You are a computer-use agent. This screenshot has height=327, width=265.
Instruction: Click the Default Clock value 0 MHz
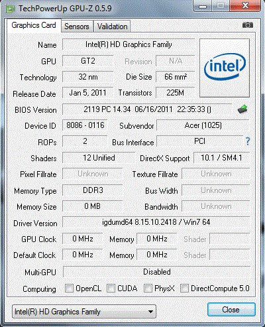coord(83,255)
